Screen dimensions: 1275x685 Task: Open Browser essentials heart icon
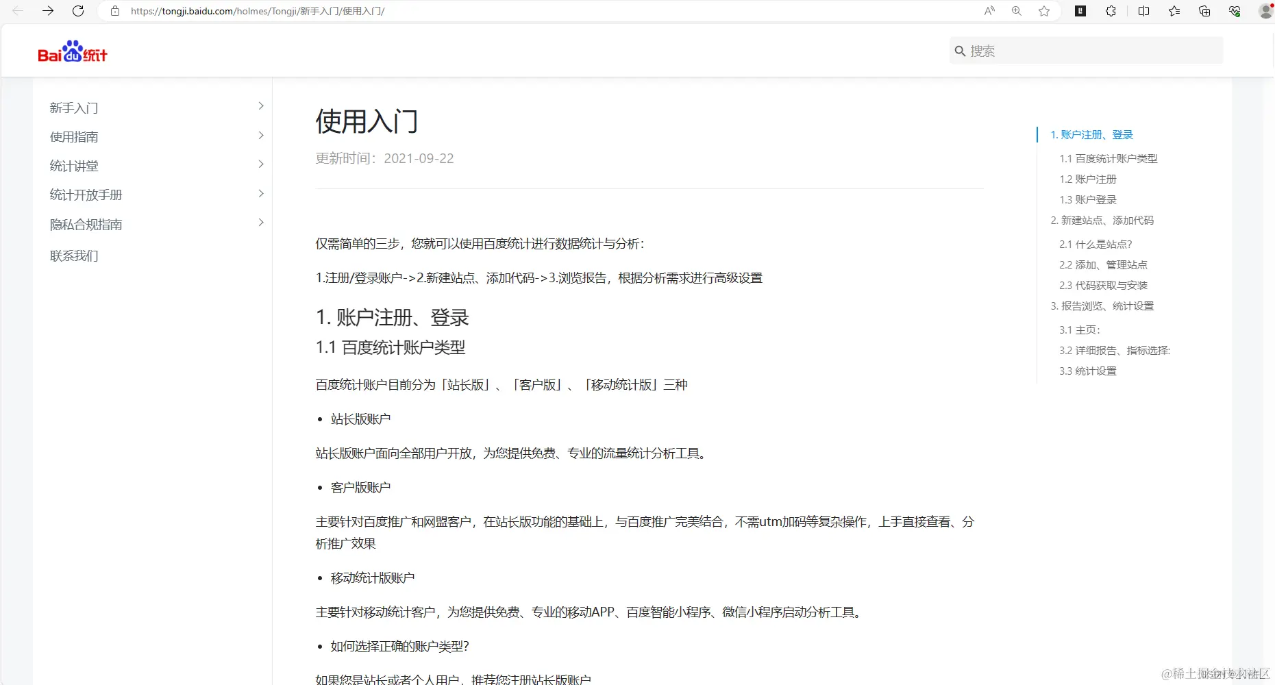[x=1234, y=11]
